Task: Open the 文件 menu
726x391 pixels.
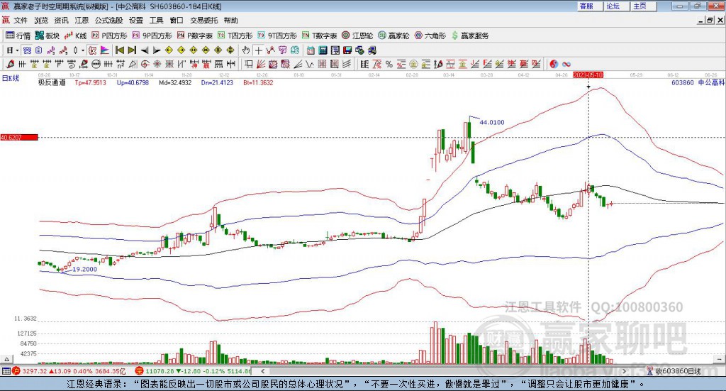Action: tap(21, 21)
